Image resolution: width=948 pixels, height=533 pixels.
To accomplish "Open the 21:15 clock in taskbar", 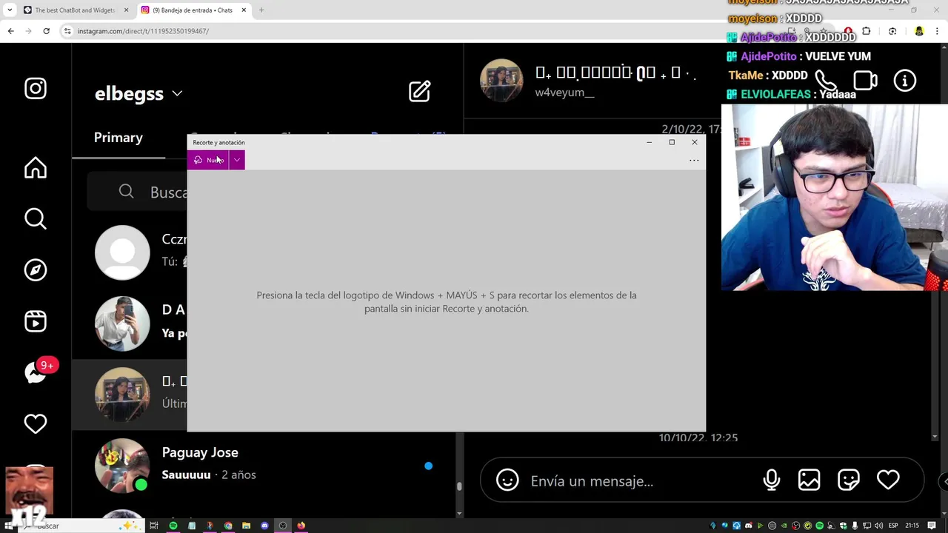I will (x=912, y=526).
